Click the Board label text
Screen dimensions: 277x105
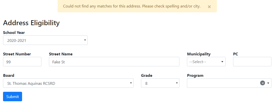[x=9, y=75]
